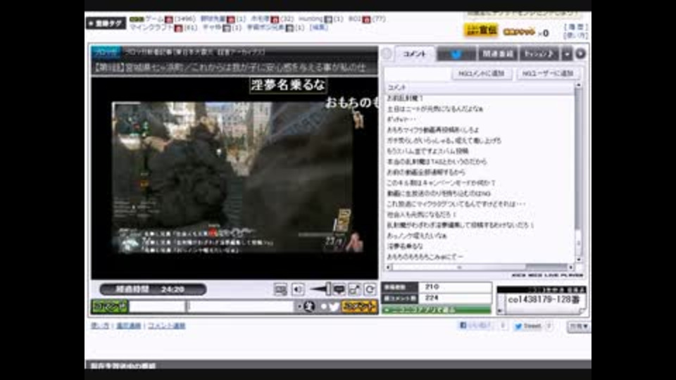The width and height of the screenshot is (676, 380).
Task: Click the [編集] tag edit link
Action: click(318, 27)
